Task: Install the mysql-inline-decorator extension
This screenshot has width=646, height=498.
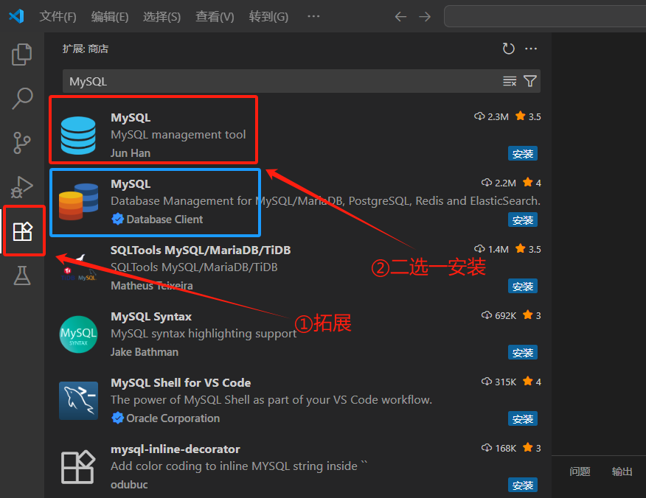Action: tap(522, 485)
